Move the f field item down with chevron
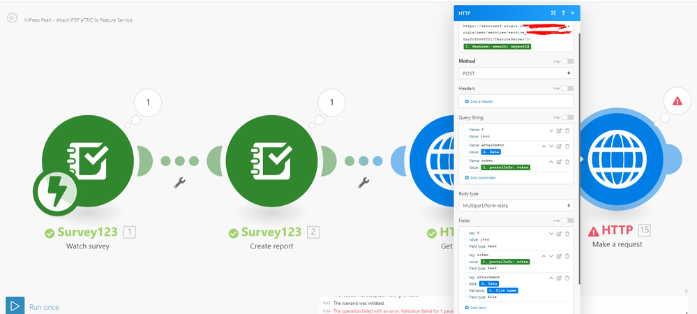The height and width of the screenshot is (314, 697). tap(551, 234)
